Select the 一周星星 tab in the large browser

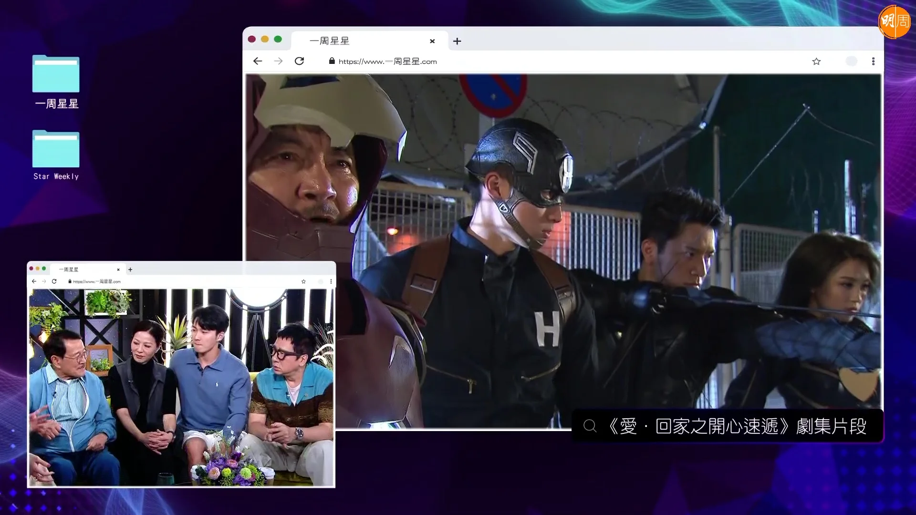coord(370,41)
